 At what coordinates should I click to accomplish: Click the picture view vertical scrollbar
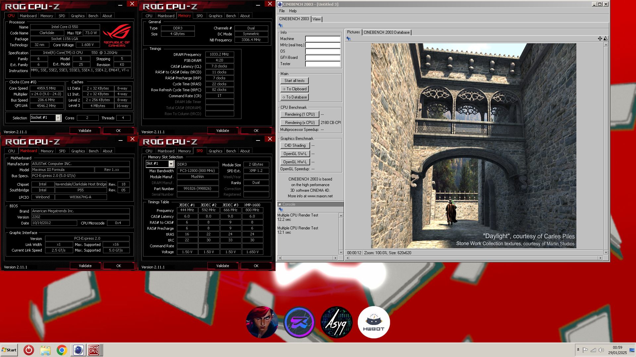point(606,148)
